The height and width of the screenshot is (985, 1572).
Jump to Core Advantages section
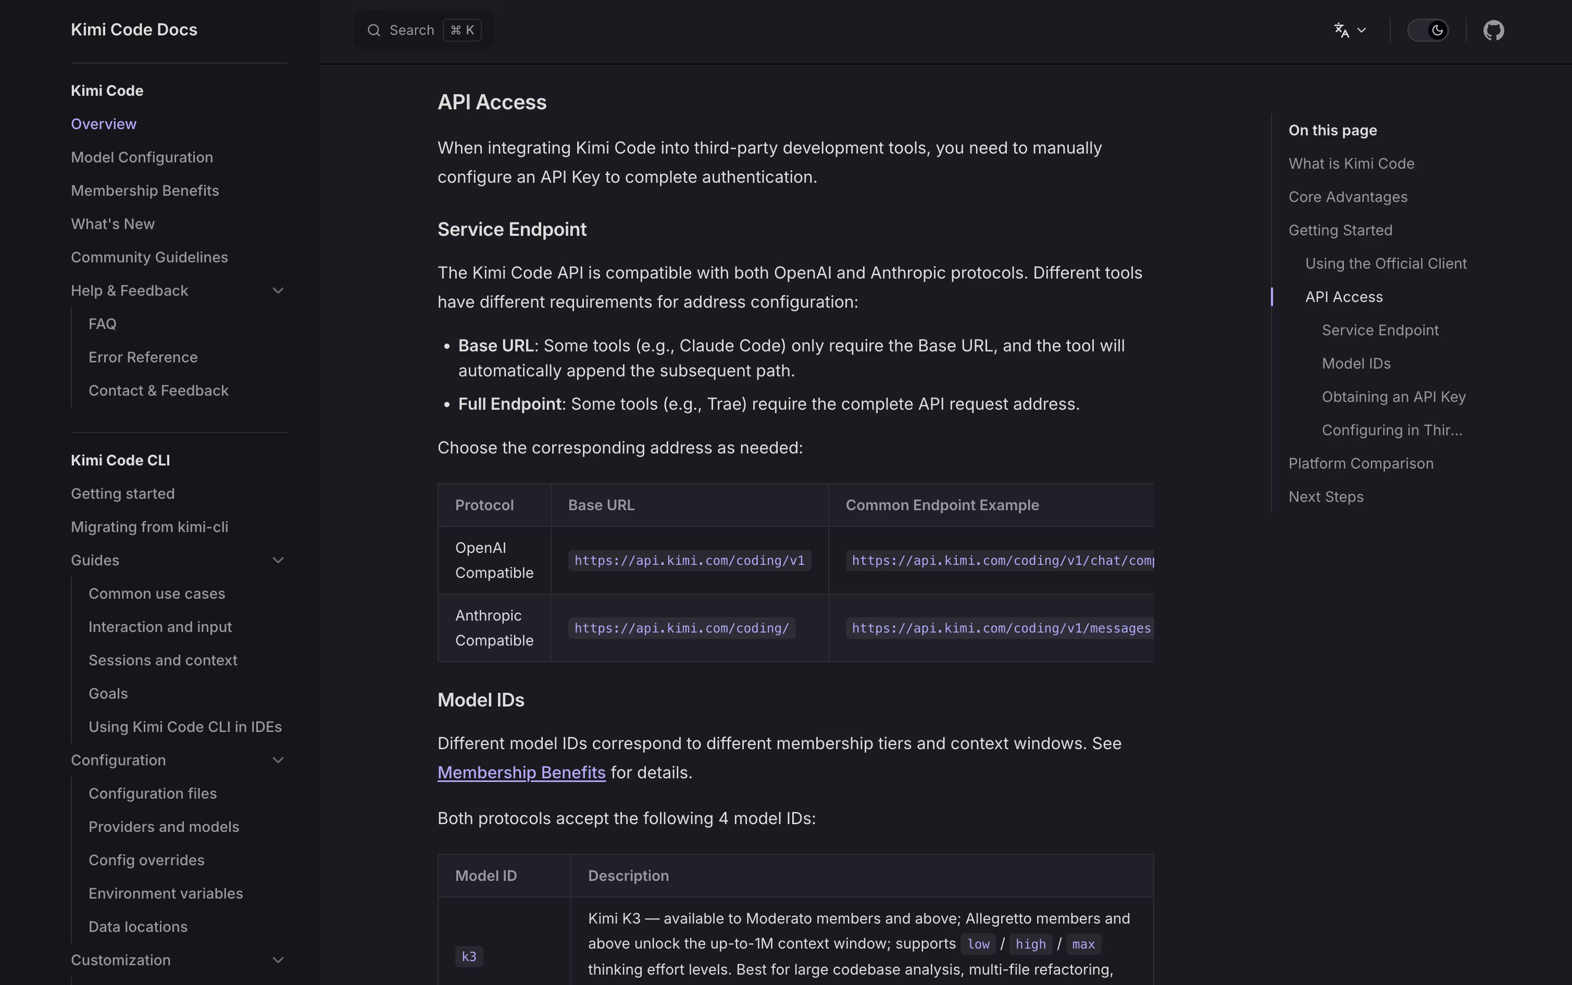pos(1348,197)
